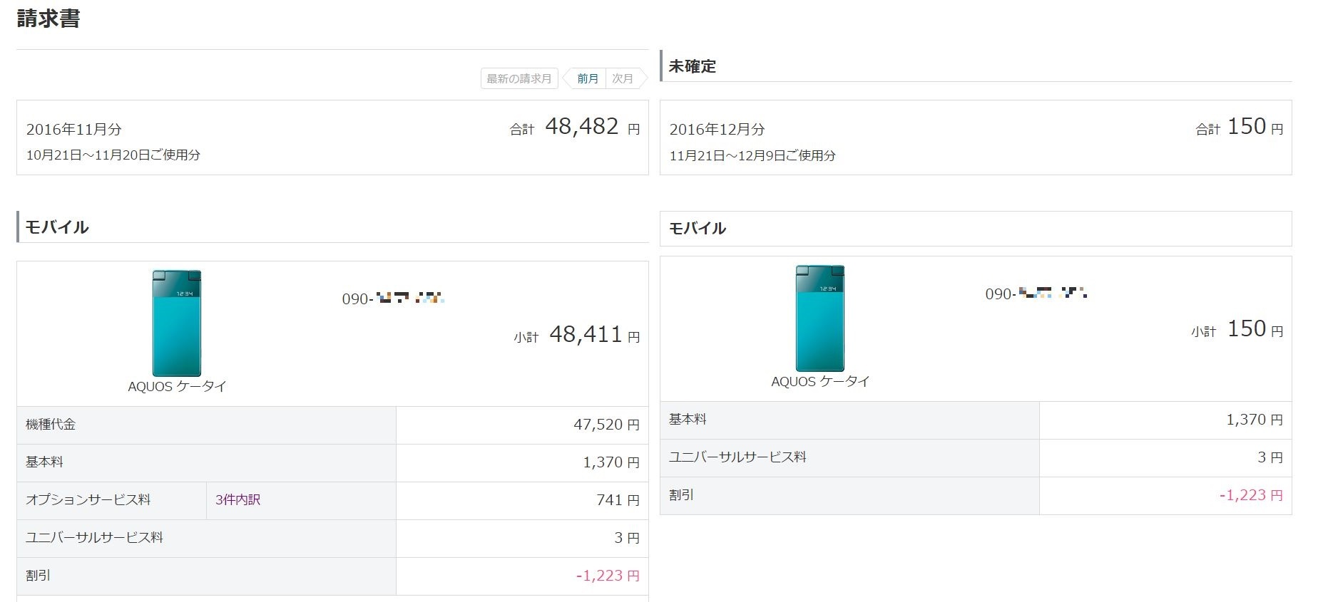Click the 請求書 page heading
This screenshot has height=602, width=1333.
click(x=48, y=19)
